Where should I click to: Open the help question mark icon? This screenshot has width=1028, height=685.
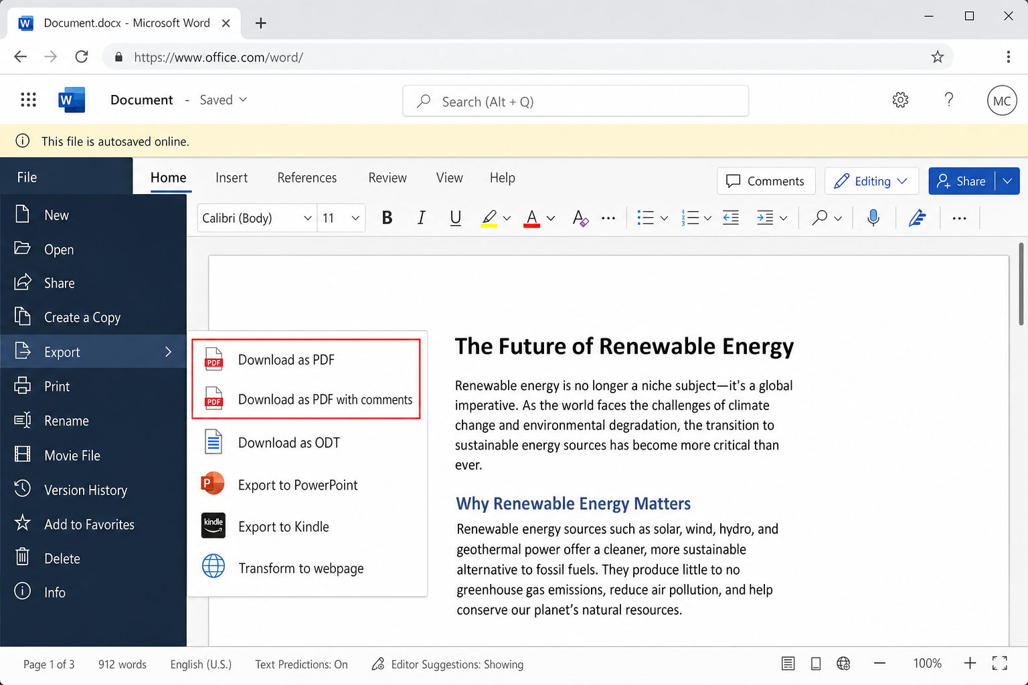click(948, 100)
